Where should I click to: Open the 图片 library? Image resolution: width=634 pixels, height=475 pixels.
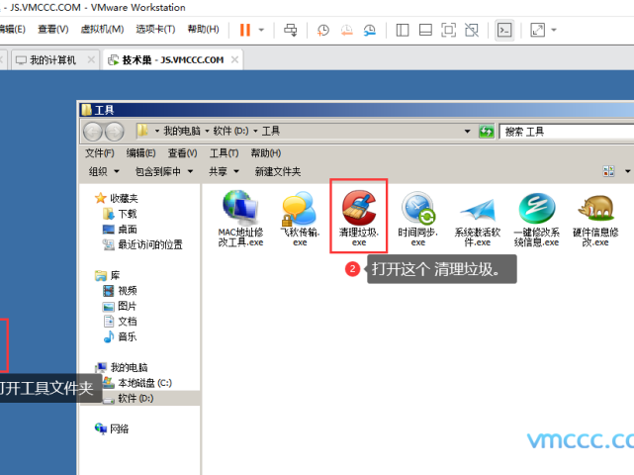(121, 306)
